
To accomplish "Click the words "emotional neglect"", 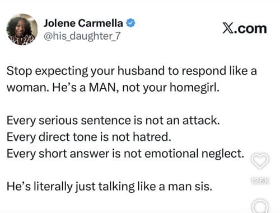I will tap(194, 154).
